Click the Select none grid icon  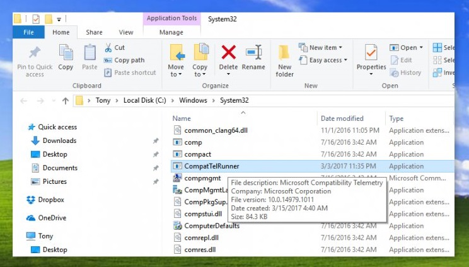click(x=437, y=60)
